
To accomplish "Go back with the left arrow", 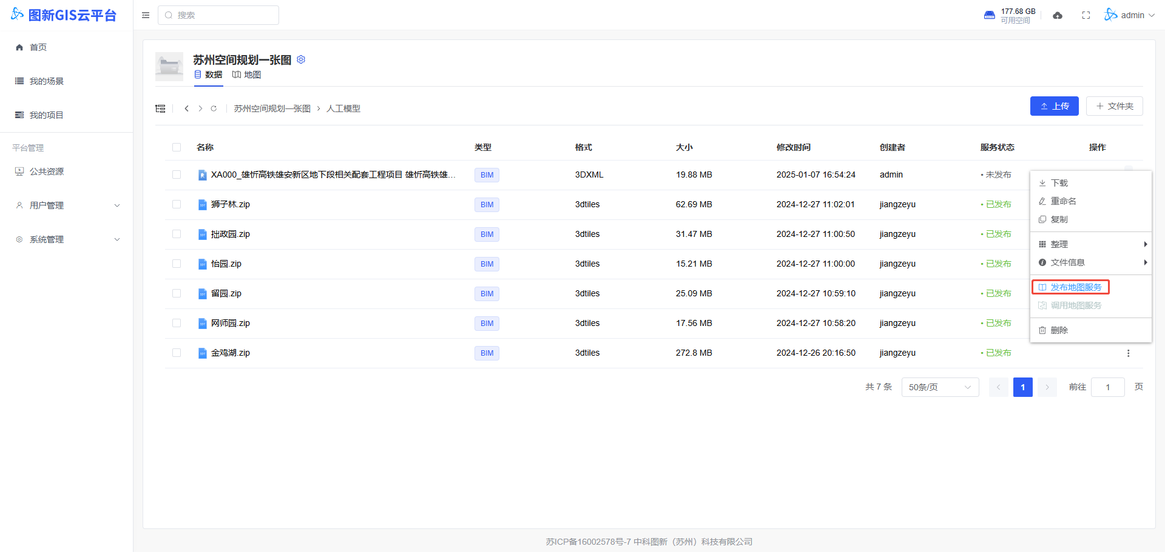I will point(186,108).
